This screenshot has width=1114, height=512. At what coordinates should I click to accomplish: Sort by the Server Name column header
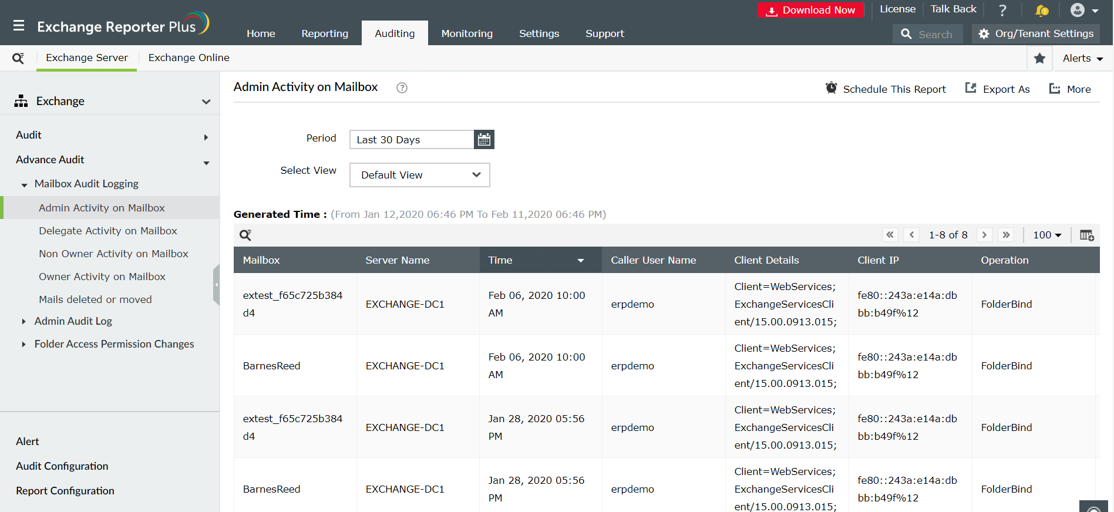418,260
